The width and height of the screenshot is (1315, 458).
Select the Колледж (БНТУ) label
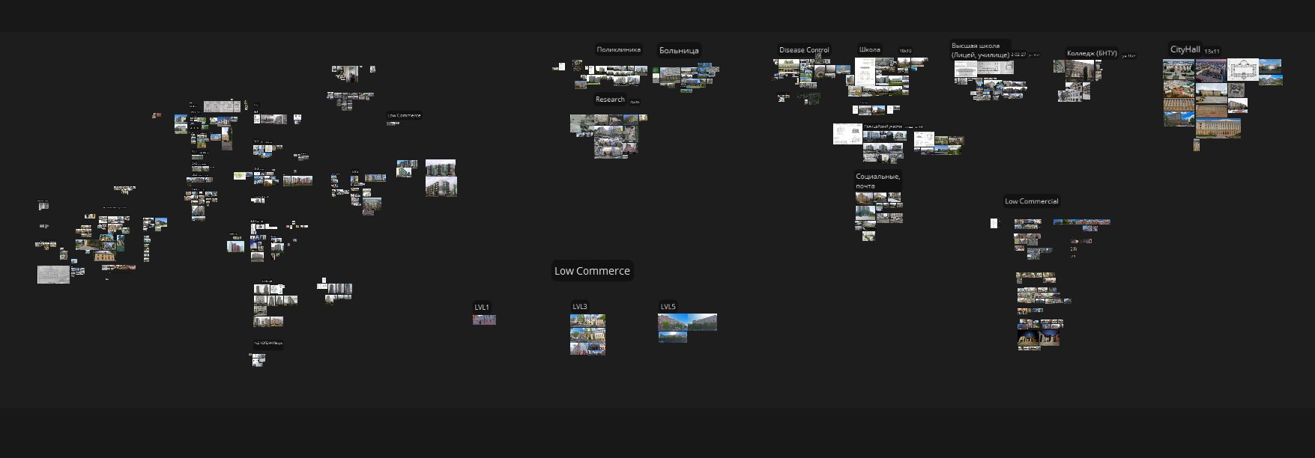(1091, 54)
